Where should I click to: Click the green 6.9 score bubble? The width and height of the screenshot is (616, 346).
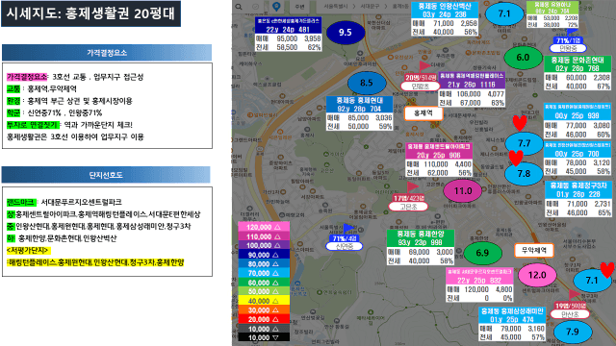(482, 253)
